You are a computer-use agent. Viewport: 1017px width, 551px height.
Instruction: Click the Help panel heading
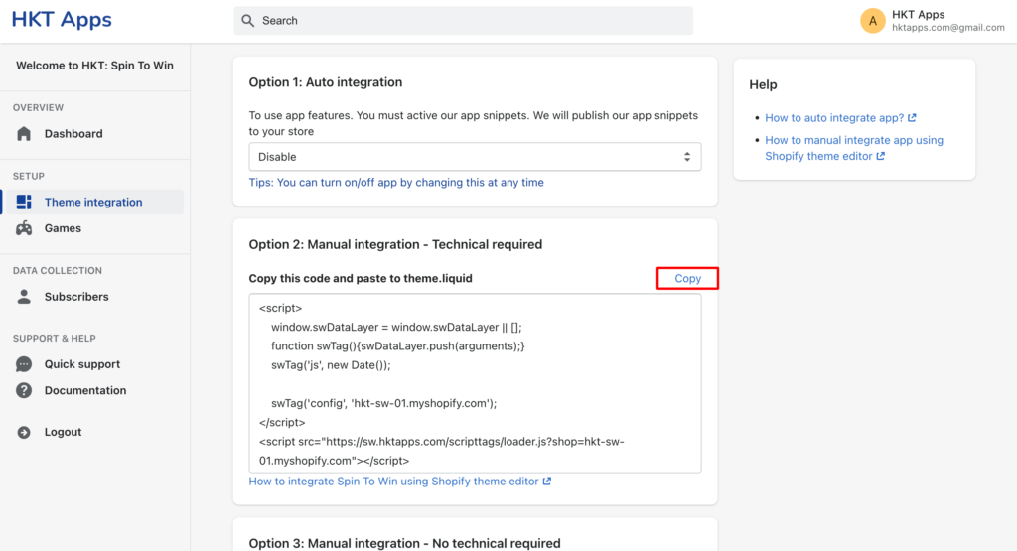click(763, 85)
